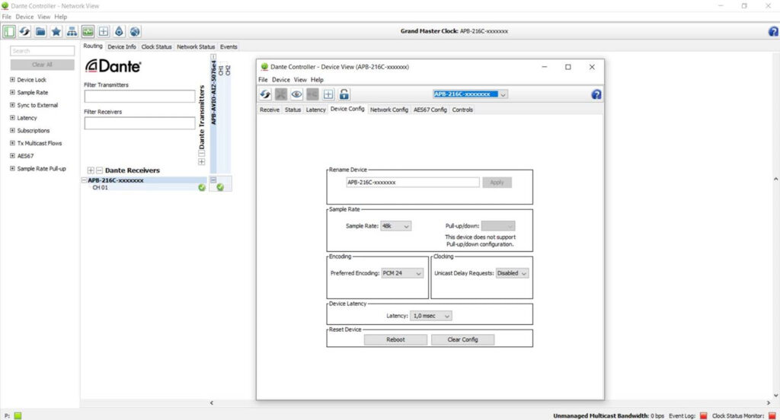The image size is (780, 420).
Task: Switch to the Device Info tab
Action: click(x=121, y=46)
